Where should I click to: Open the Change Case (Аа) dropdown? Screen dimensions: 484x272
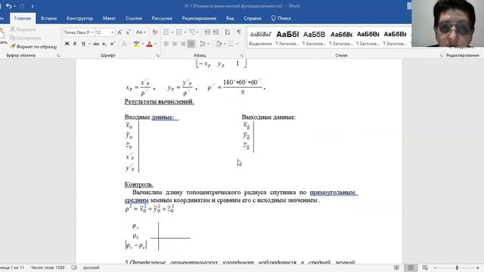tap(141, 32)
